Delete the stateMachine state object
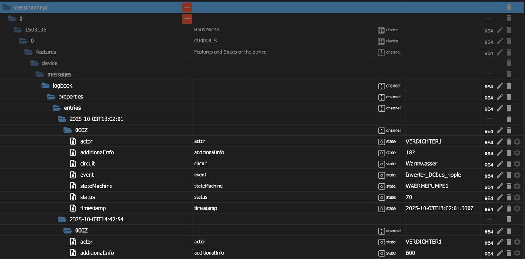The height and width of the screenshot is (259, 525). 509,186
